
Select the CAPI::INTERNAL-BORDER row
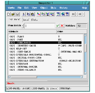[x=45, y=67]
